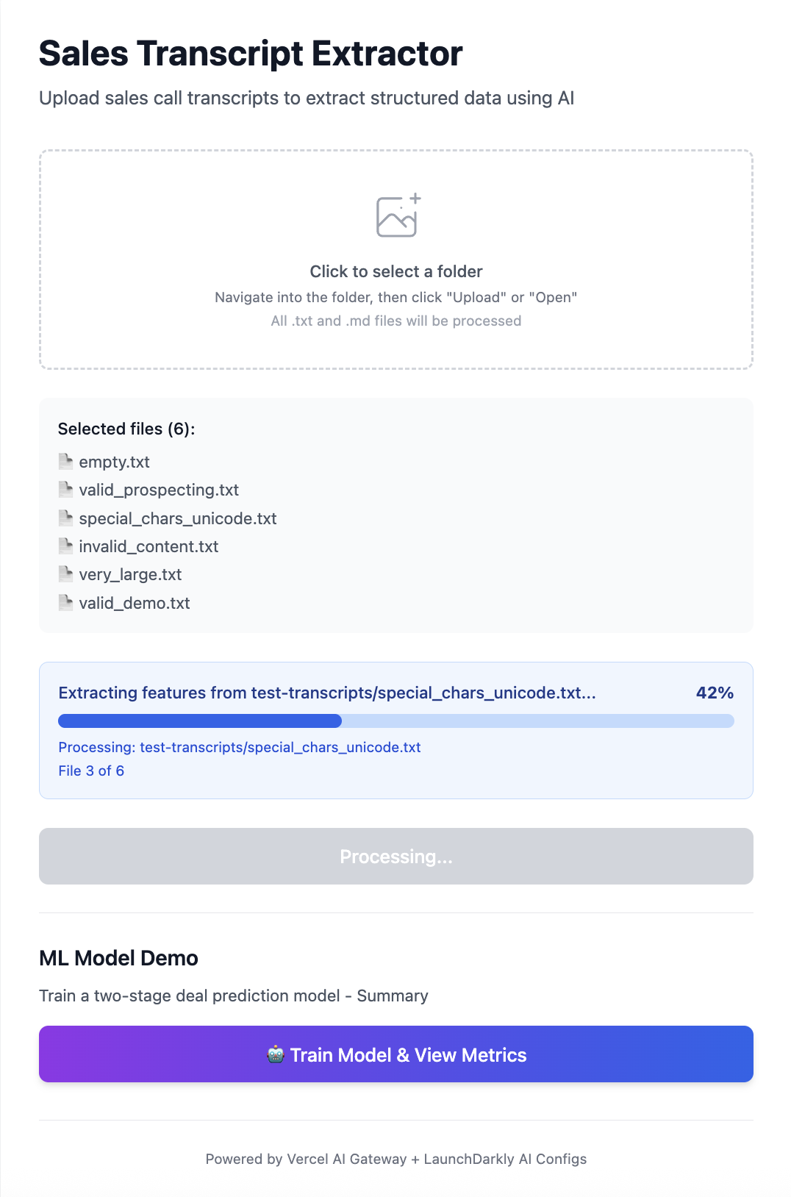
Task: Click the Sales Transcript Extractor title
Action: point(250,53)
